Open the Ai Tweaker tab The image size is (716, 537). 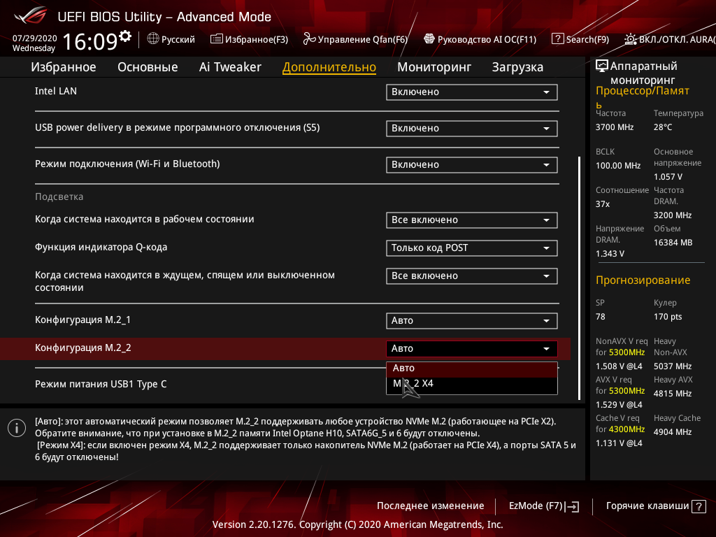(230, 67)
